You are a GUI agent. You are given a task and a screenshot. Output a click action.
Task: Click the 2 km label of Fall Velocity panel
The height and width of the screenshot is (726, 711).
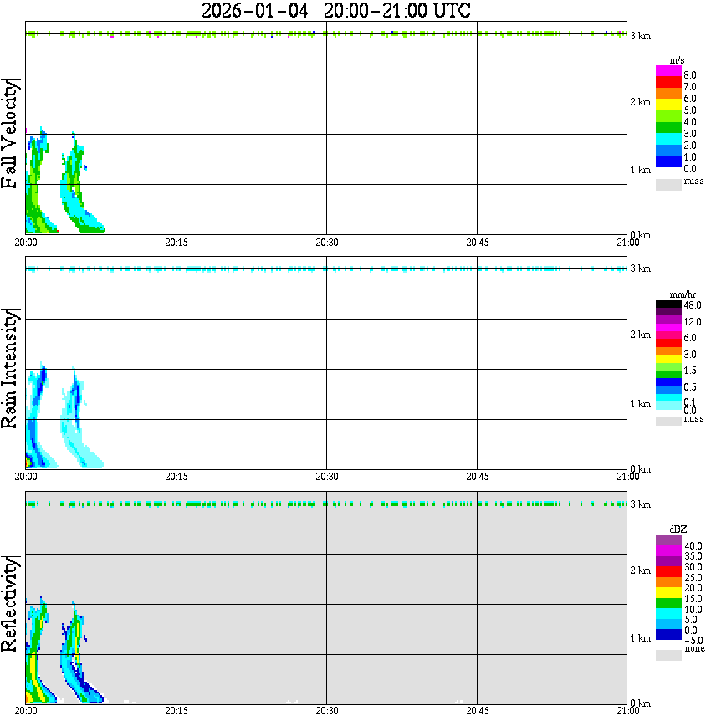click(x=641, y=102)
